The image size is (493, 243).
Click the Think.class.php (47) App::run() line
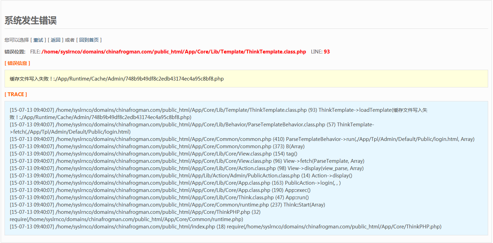tap(159, 198)
